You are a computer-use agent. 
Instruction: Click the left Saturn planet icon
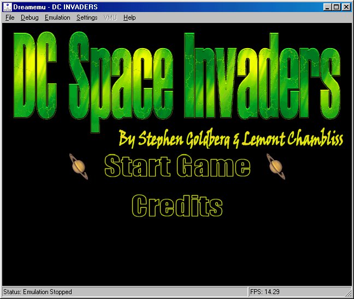pyautogui.click(x=79, y=167)
